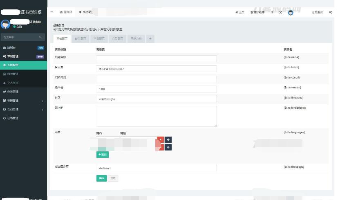Select 系统配置 in the sidebar

23,65
